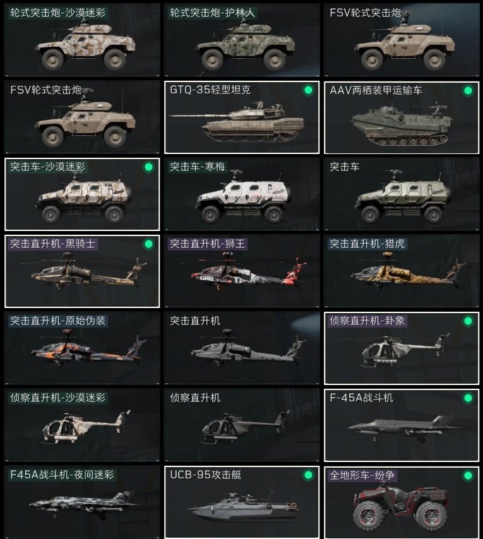Click green equipped dot on F-45A战斗机
483x539 pixels.
468,398
